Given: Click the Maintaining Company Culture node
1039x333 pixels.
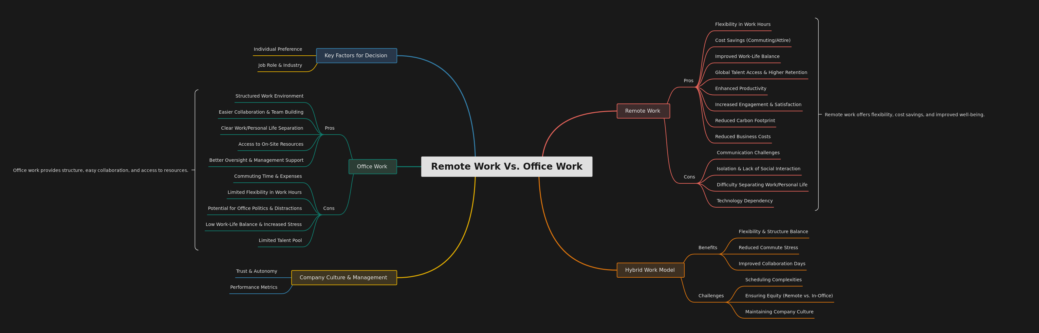Looking at the screenshot, I should point(779,311).
